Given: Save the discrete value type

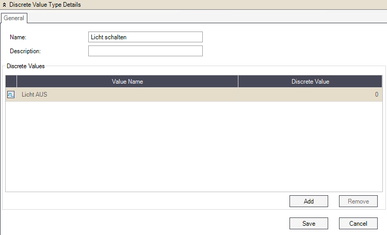Looking at the screenshot, I should pos(309,224).
